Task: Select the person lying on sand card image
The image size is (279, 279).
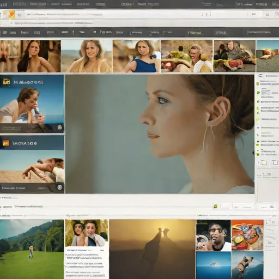Action: coord(32,167)
